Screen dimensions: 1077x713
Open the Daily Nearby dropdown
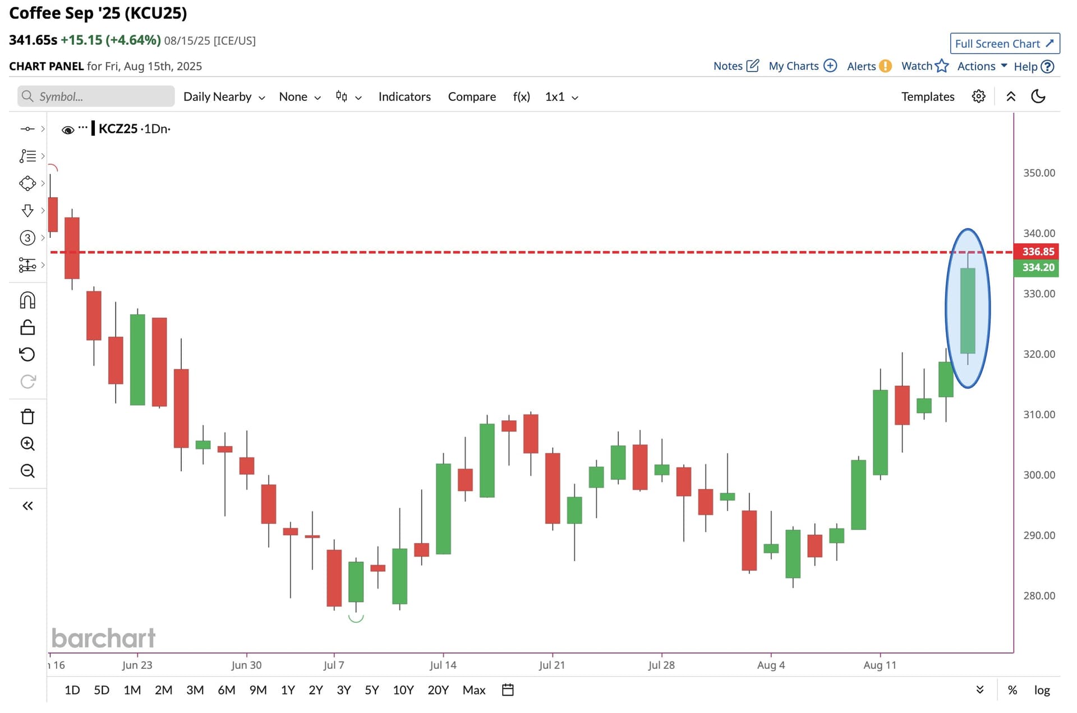point(224,96)
